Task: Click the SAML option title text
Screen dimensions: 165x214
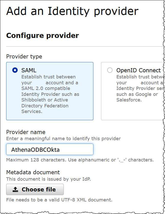Action: pos(29,70)
